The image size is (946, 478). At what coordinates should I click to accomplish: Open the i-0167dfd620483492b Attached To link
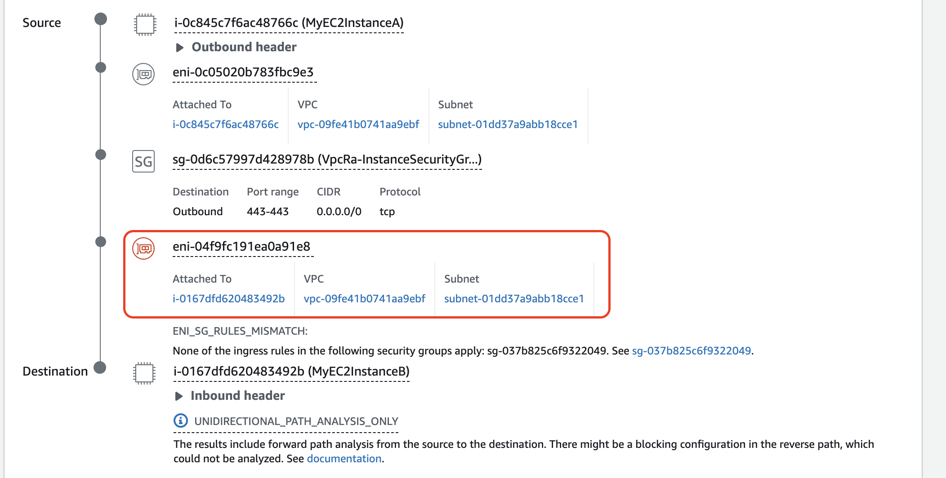pyautogui.click(x=229, y=298)
